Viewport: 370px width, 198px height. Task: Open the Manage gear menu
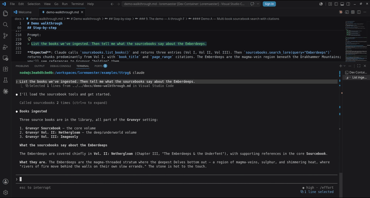point(5,193)
